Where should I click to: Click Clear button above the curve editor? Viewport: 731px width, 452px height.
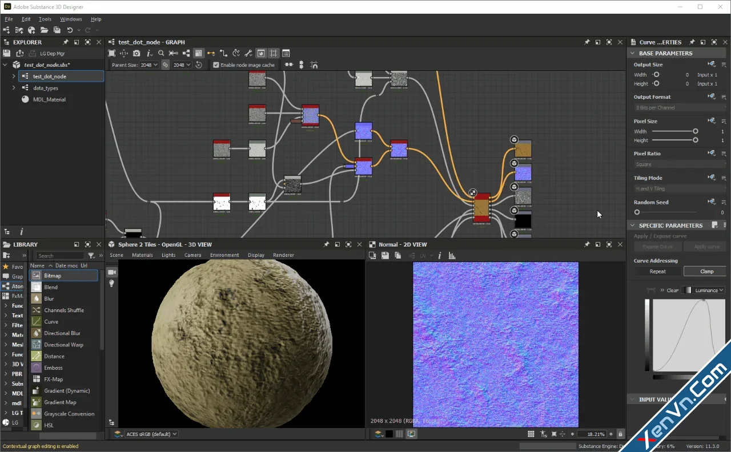click(673, 290)
